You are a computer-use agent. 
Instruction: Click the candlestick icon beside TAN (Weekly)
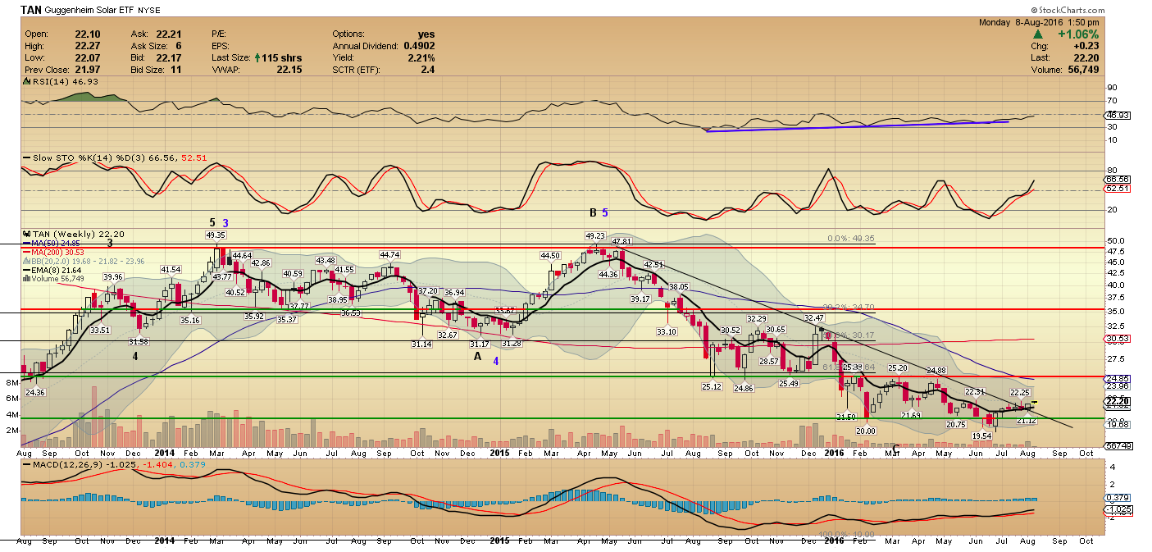tap(25, 234)
